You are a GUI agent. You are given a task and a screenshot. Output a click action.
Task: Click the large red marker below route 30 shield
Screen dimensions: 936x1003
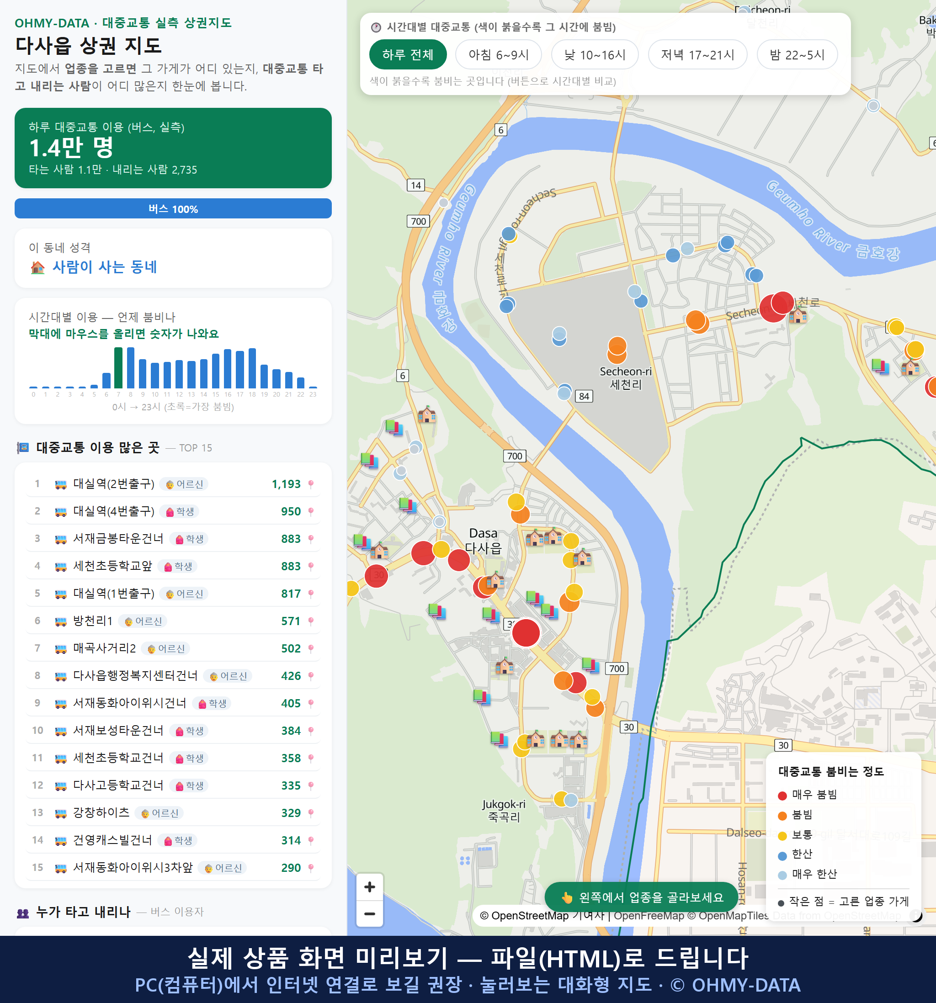click(526, 633)
